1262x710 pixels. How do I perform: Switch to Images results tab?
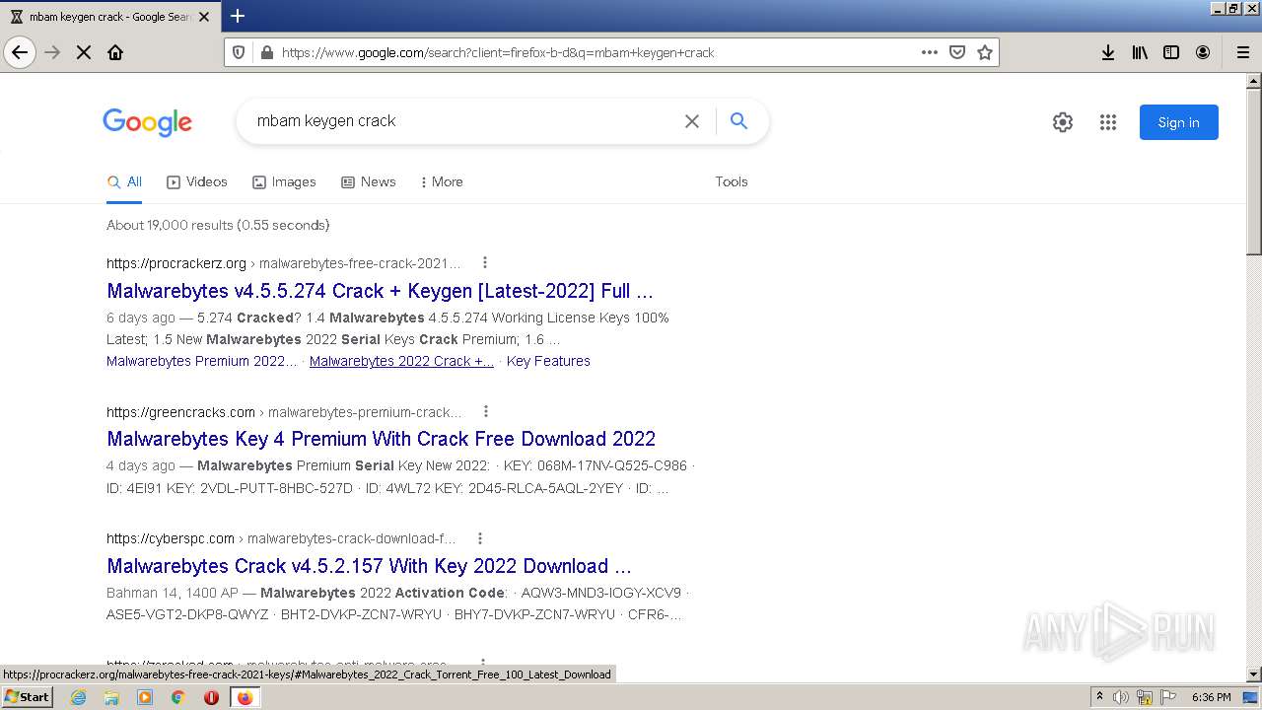point(284,182)
